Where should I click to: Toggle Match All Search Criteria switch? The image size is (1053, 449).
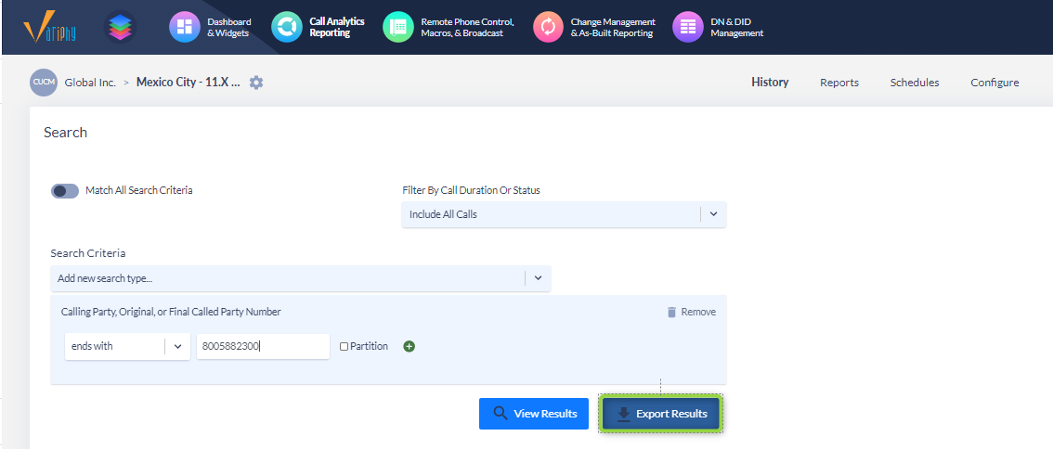point(65,190)
